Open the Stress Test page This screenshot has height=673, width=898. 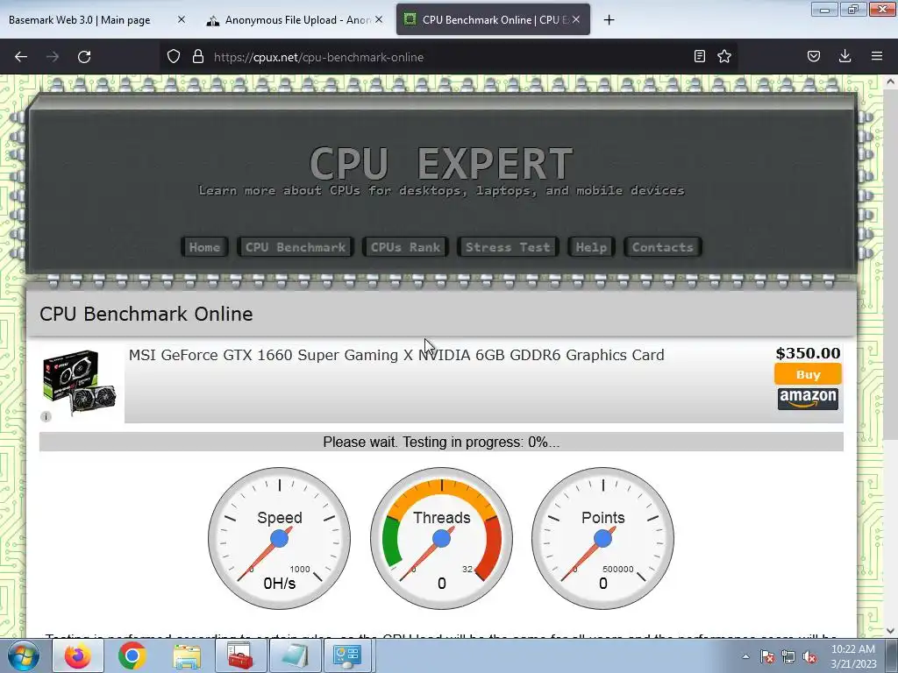[x=508, y=247]
